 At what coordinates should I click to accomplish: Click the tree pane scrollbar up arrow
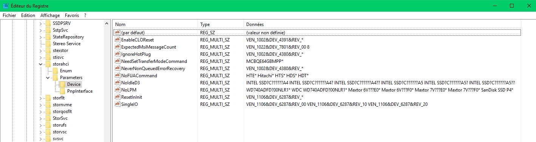pos(107,23)
